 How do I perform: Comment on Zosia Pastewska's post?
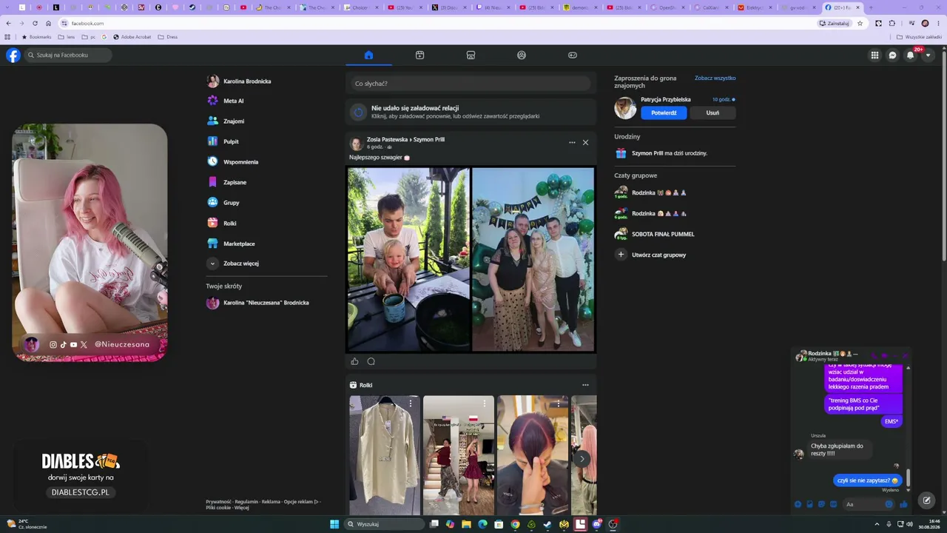click(x=371, y=361)
